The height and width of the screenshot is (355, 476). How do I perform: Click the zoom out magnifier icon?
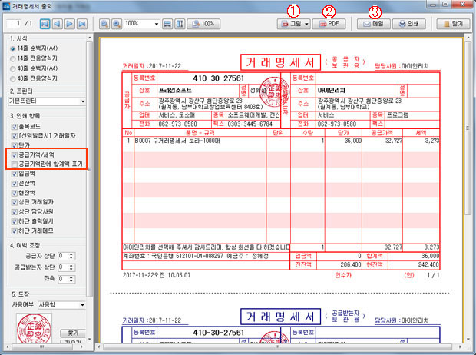click(105, 24)
